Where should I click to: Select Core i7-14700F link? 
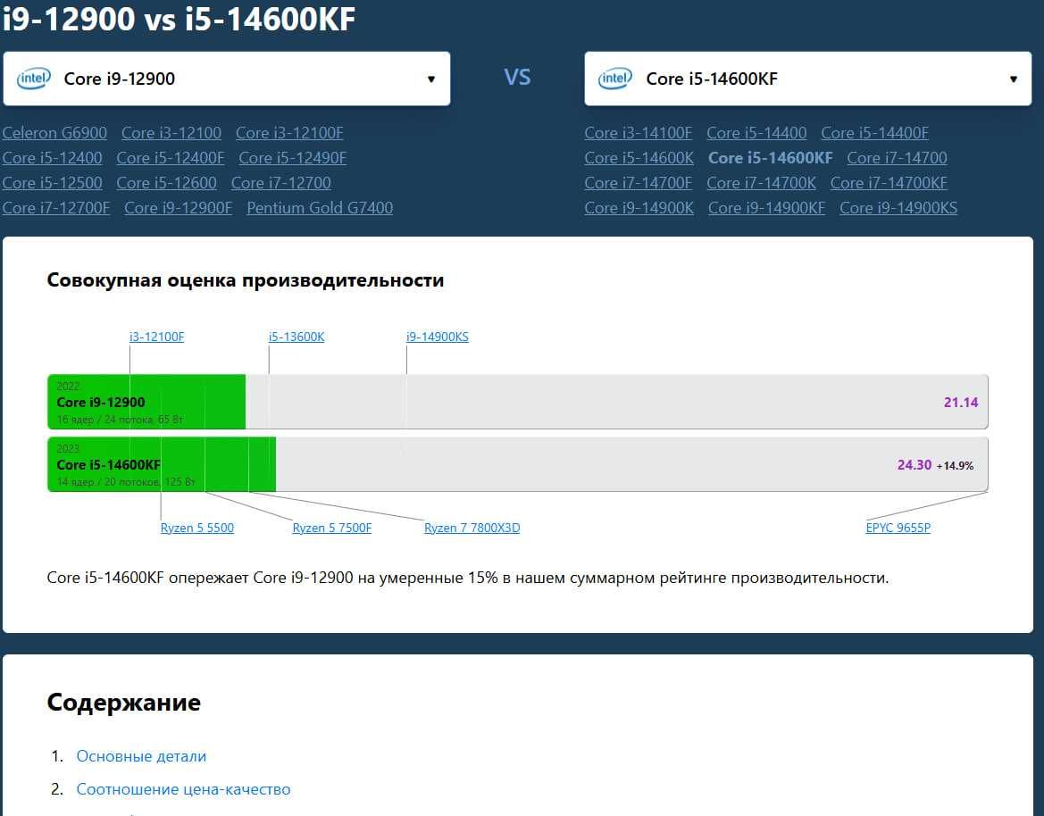click(639, 182)
